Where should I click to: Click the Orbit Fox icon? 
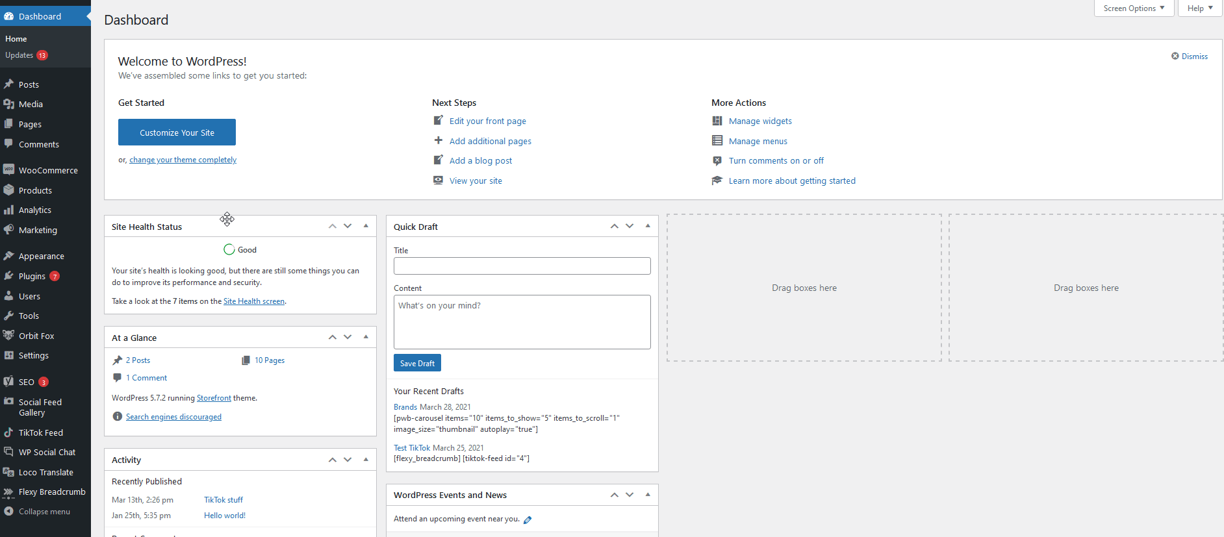click(8, 336)
